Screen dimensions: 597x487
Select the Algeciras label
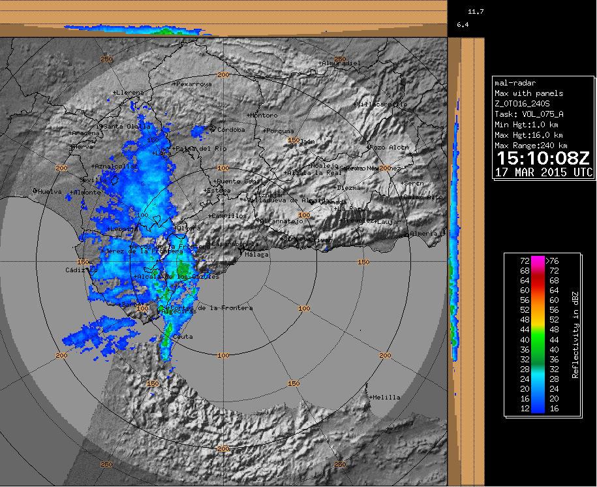pyautogui.click(x=177, y=311)
